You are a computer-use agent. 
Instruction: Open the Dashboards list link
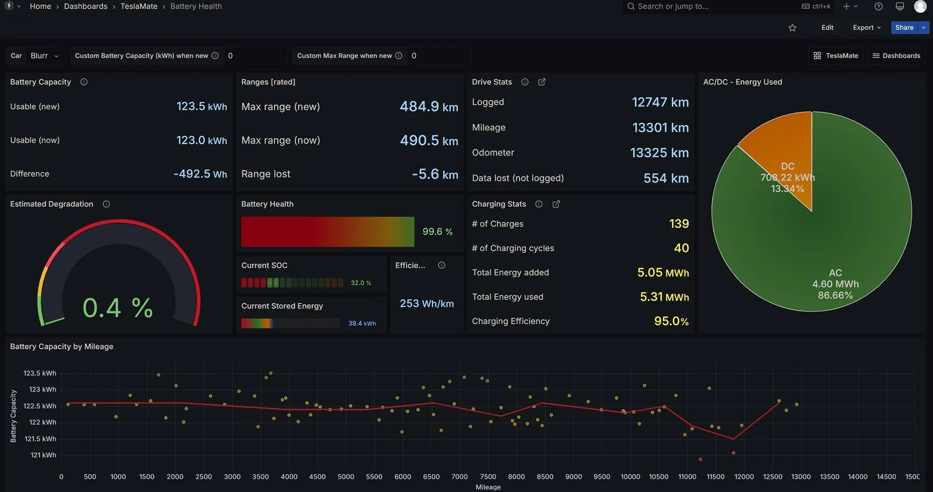[896, 56]
